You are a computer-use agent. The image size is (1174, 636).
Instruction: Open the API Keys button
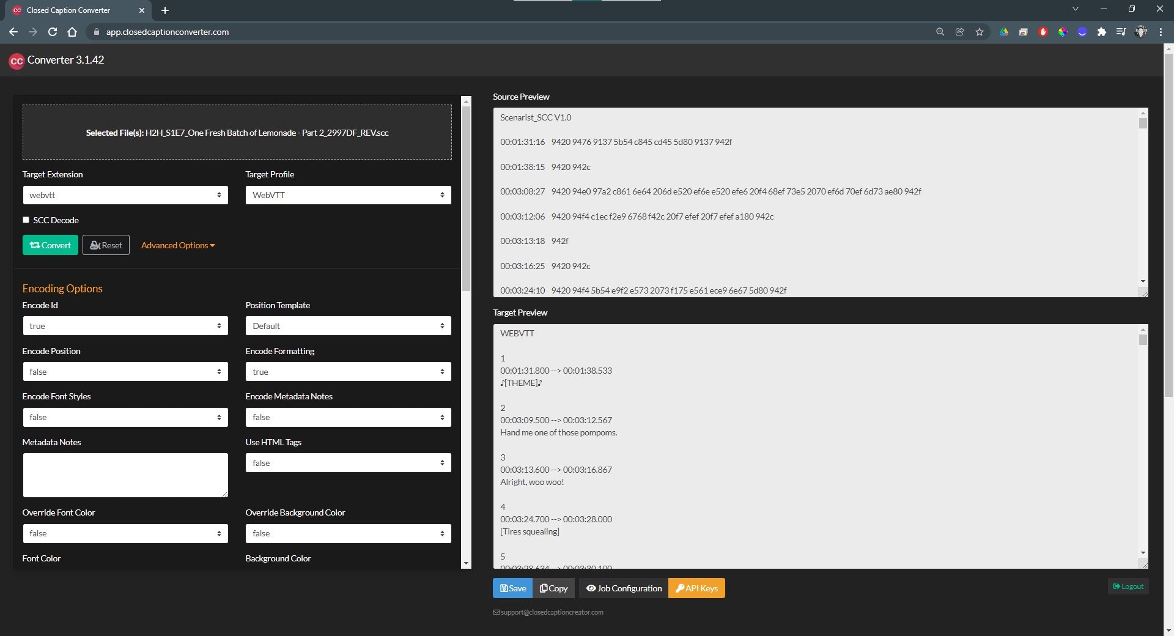pos(696,588)
